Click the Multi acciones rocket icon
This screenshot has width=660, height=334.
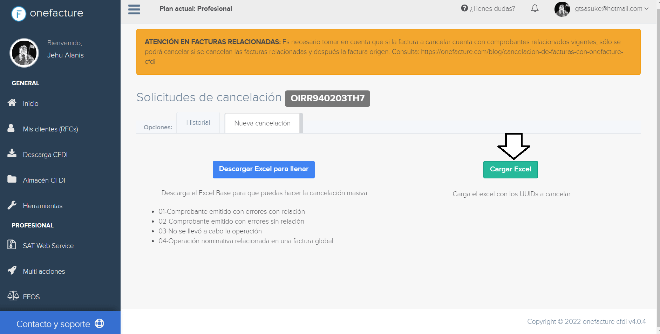click(x=12, y=270)
